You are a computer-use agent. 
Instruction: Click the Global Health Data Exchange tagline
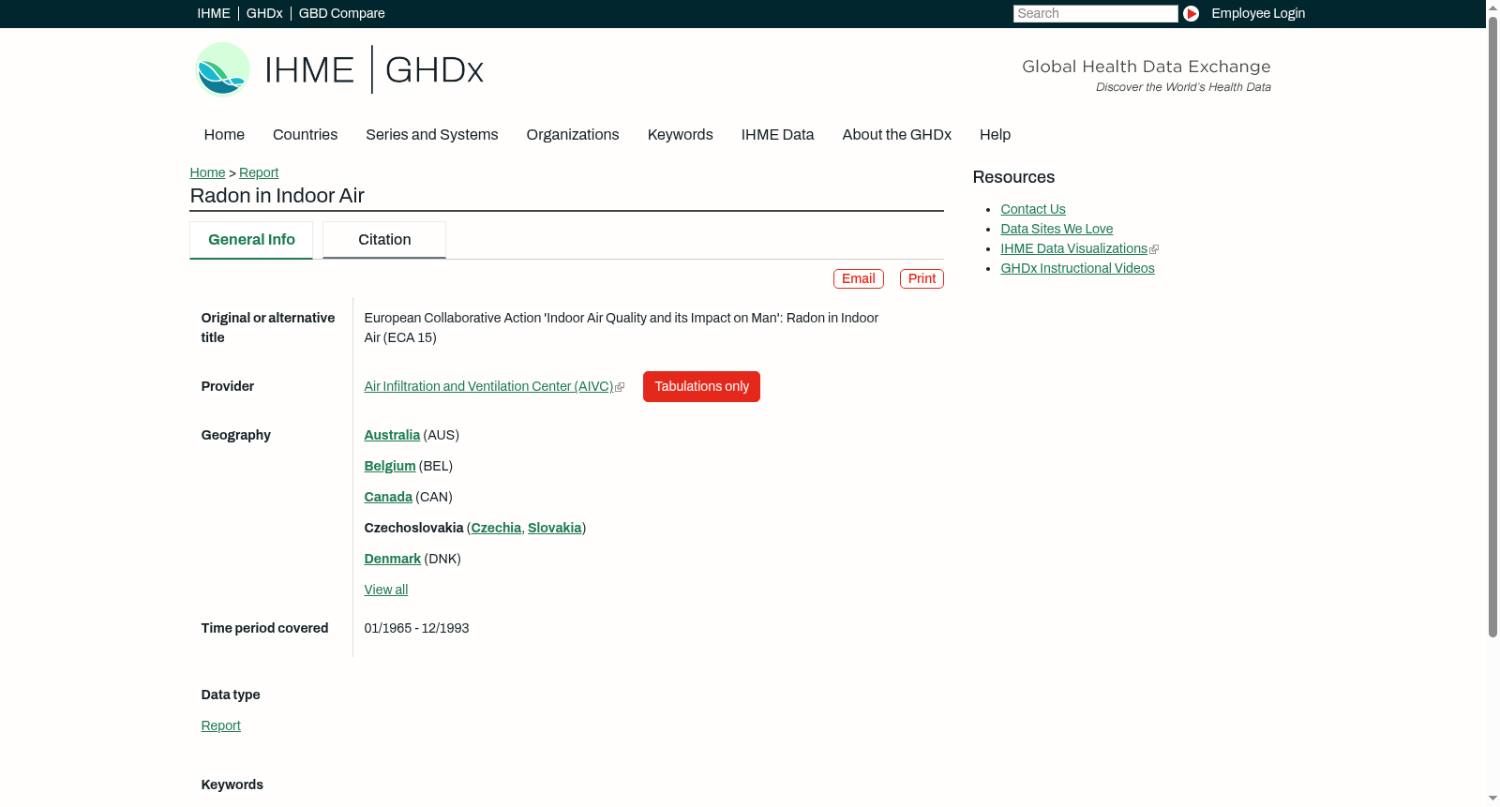[x=1146, y=67]
